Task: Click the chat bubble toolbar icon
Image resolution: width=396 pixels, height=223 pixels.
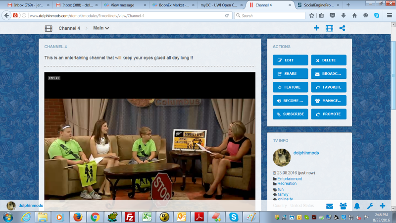Action: pyautogui.click(x=366, y=16)
